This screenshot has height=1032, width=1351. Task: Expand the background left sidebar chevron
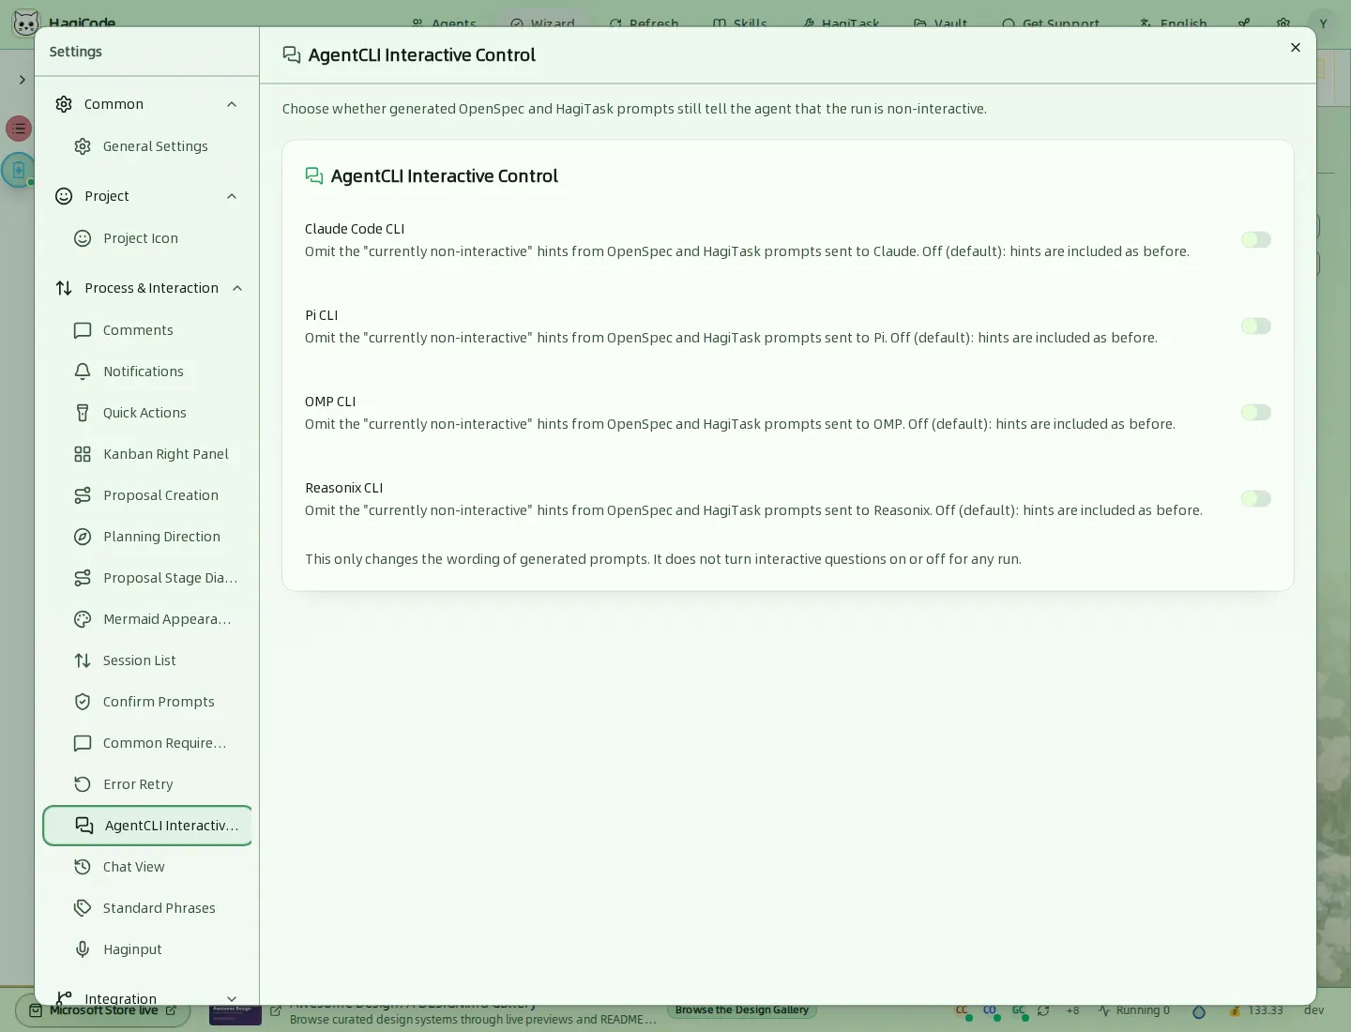(x=22, y=80)
